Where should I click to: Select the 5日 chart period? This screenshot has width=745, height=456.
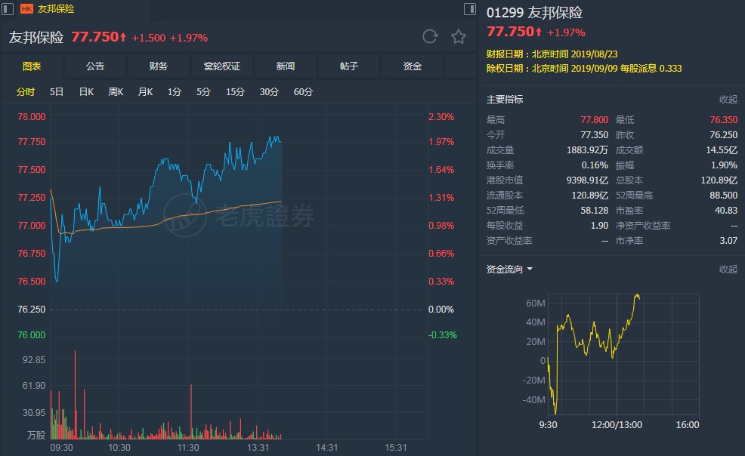pyautogui.click(x=57, y=92)
